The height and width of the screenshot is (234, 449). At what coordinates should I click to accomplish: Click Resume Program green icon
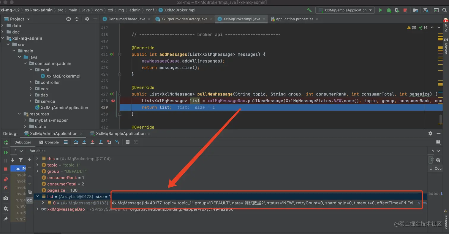pos(6,152)
